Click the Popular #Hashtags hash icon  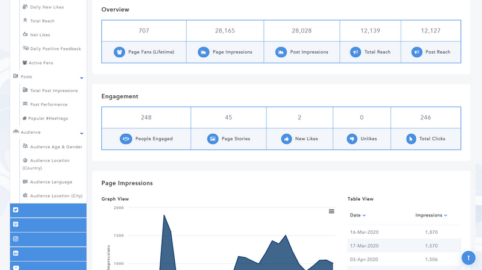[25, 118]
